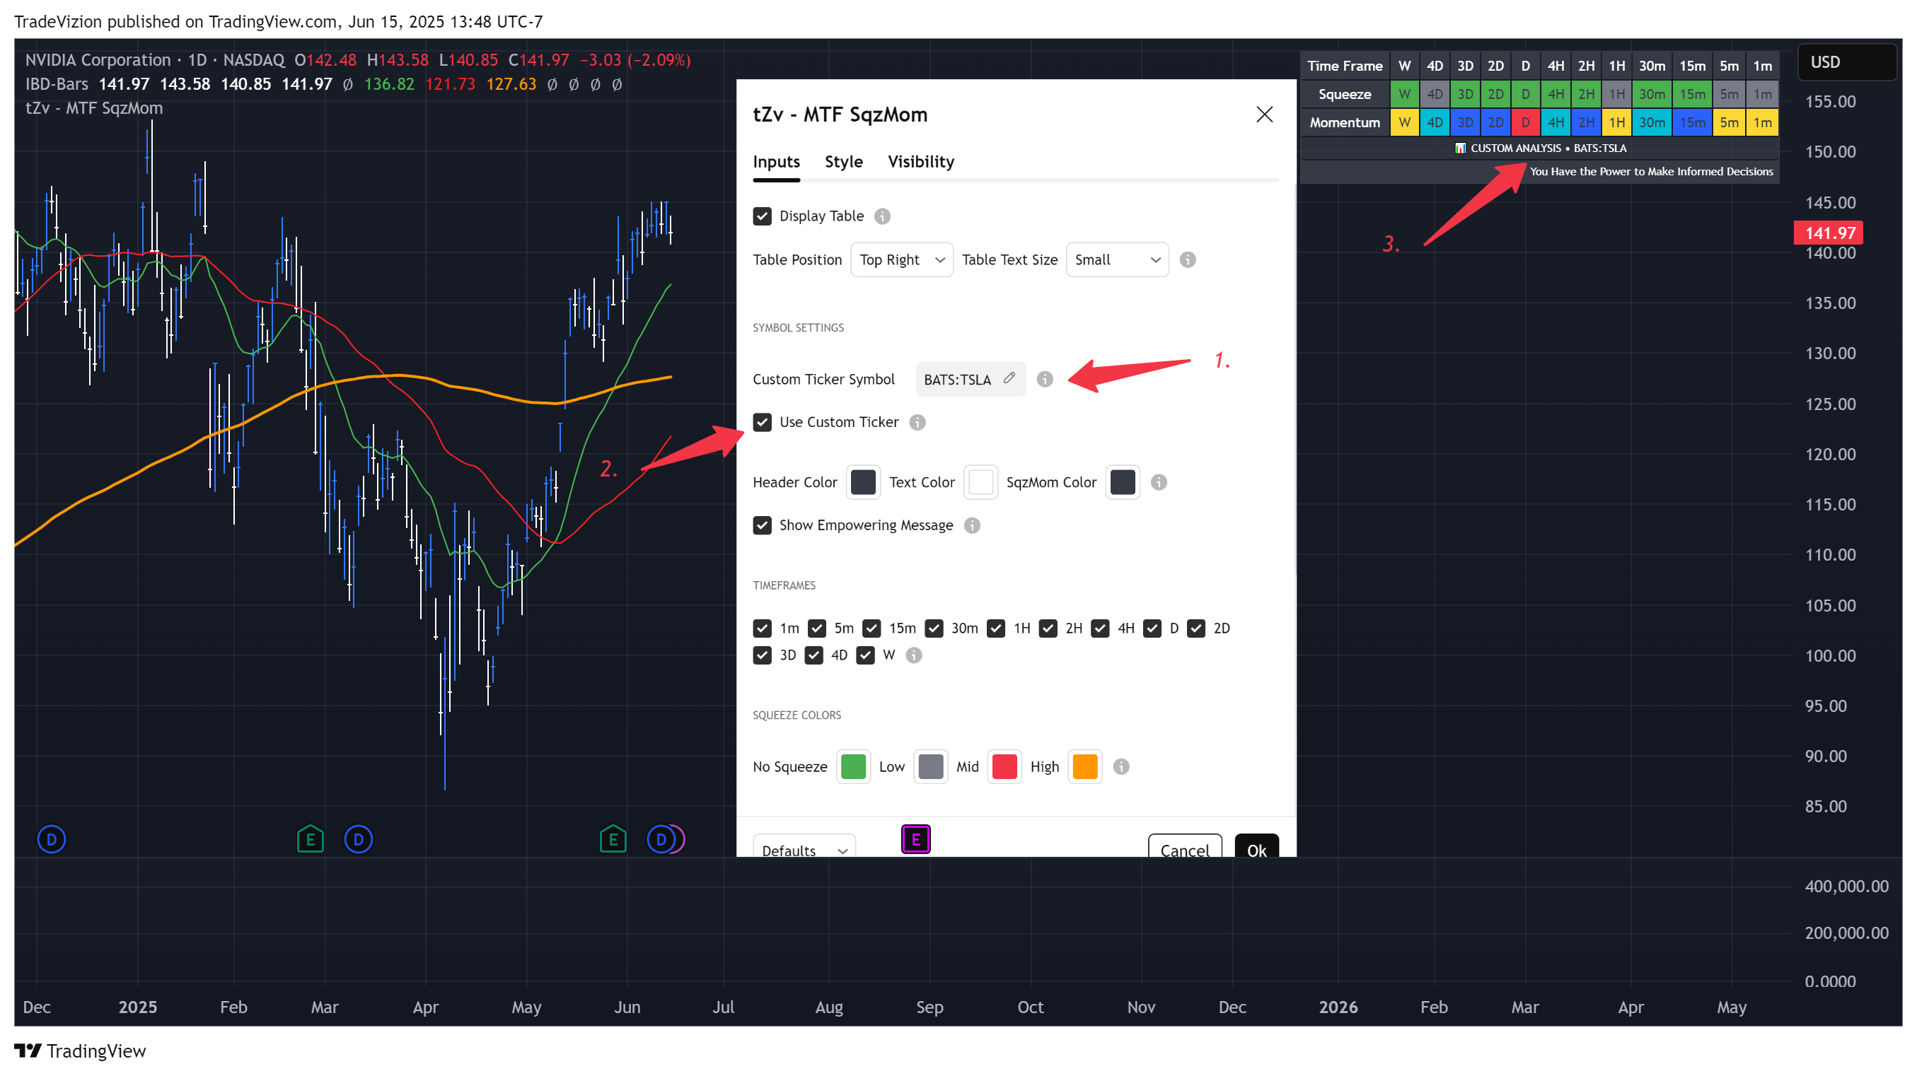Click the 1H cell in Momentum row
Image resolution: width=1917 pixels, height=1076 pixels.
(x=1616, y=123)
